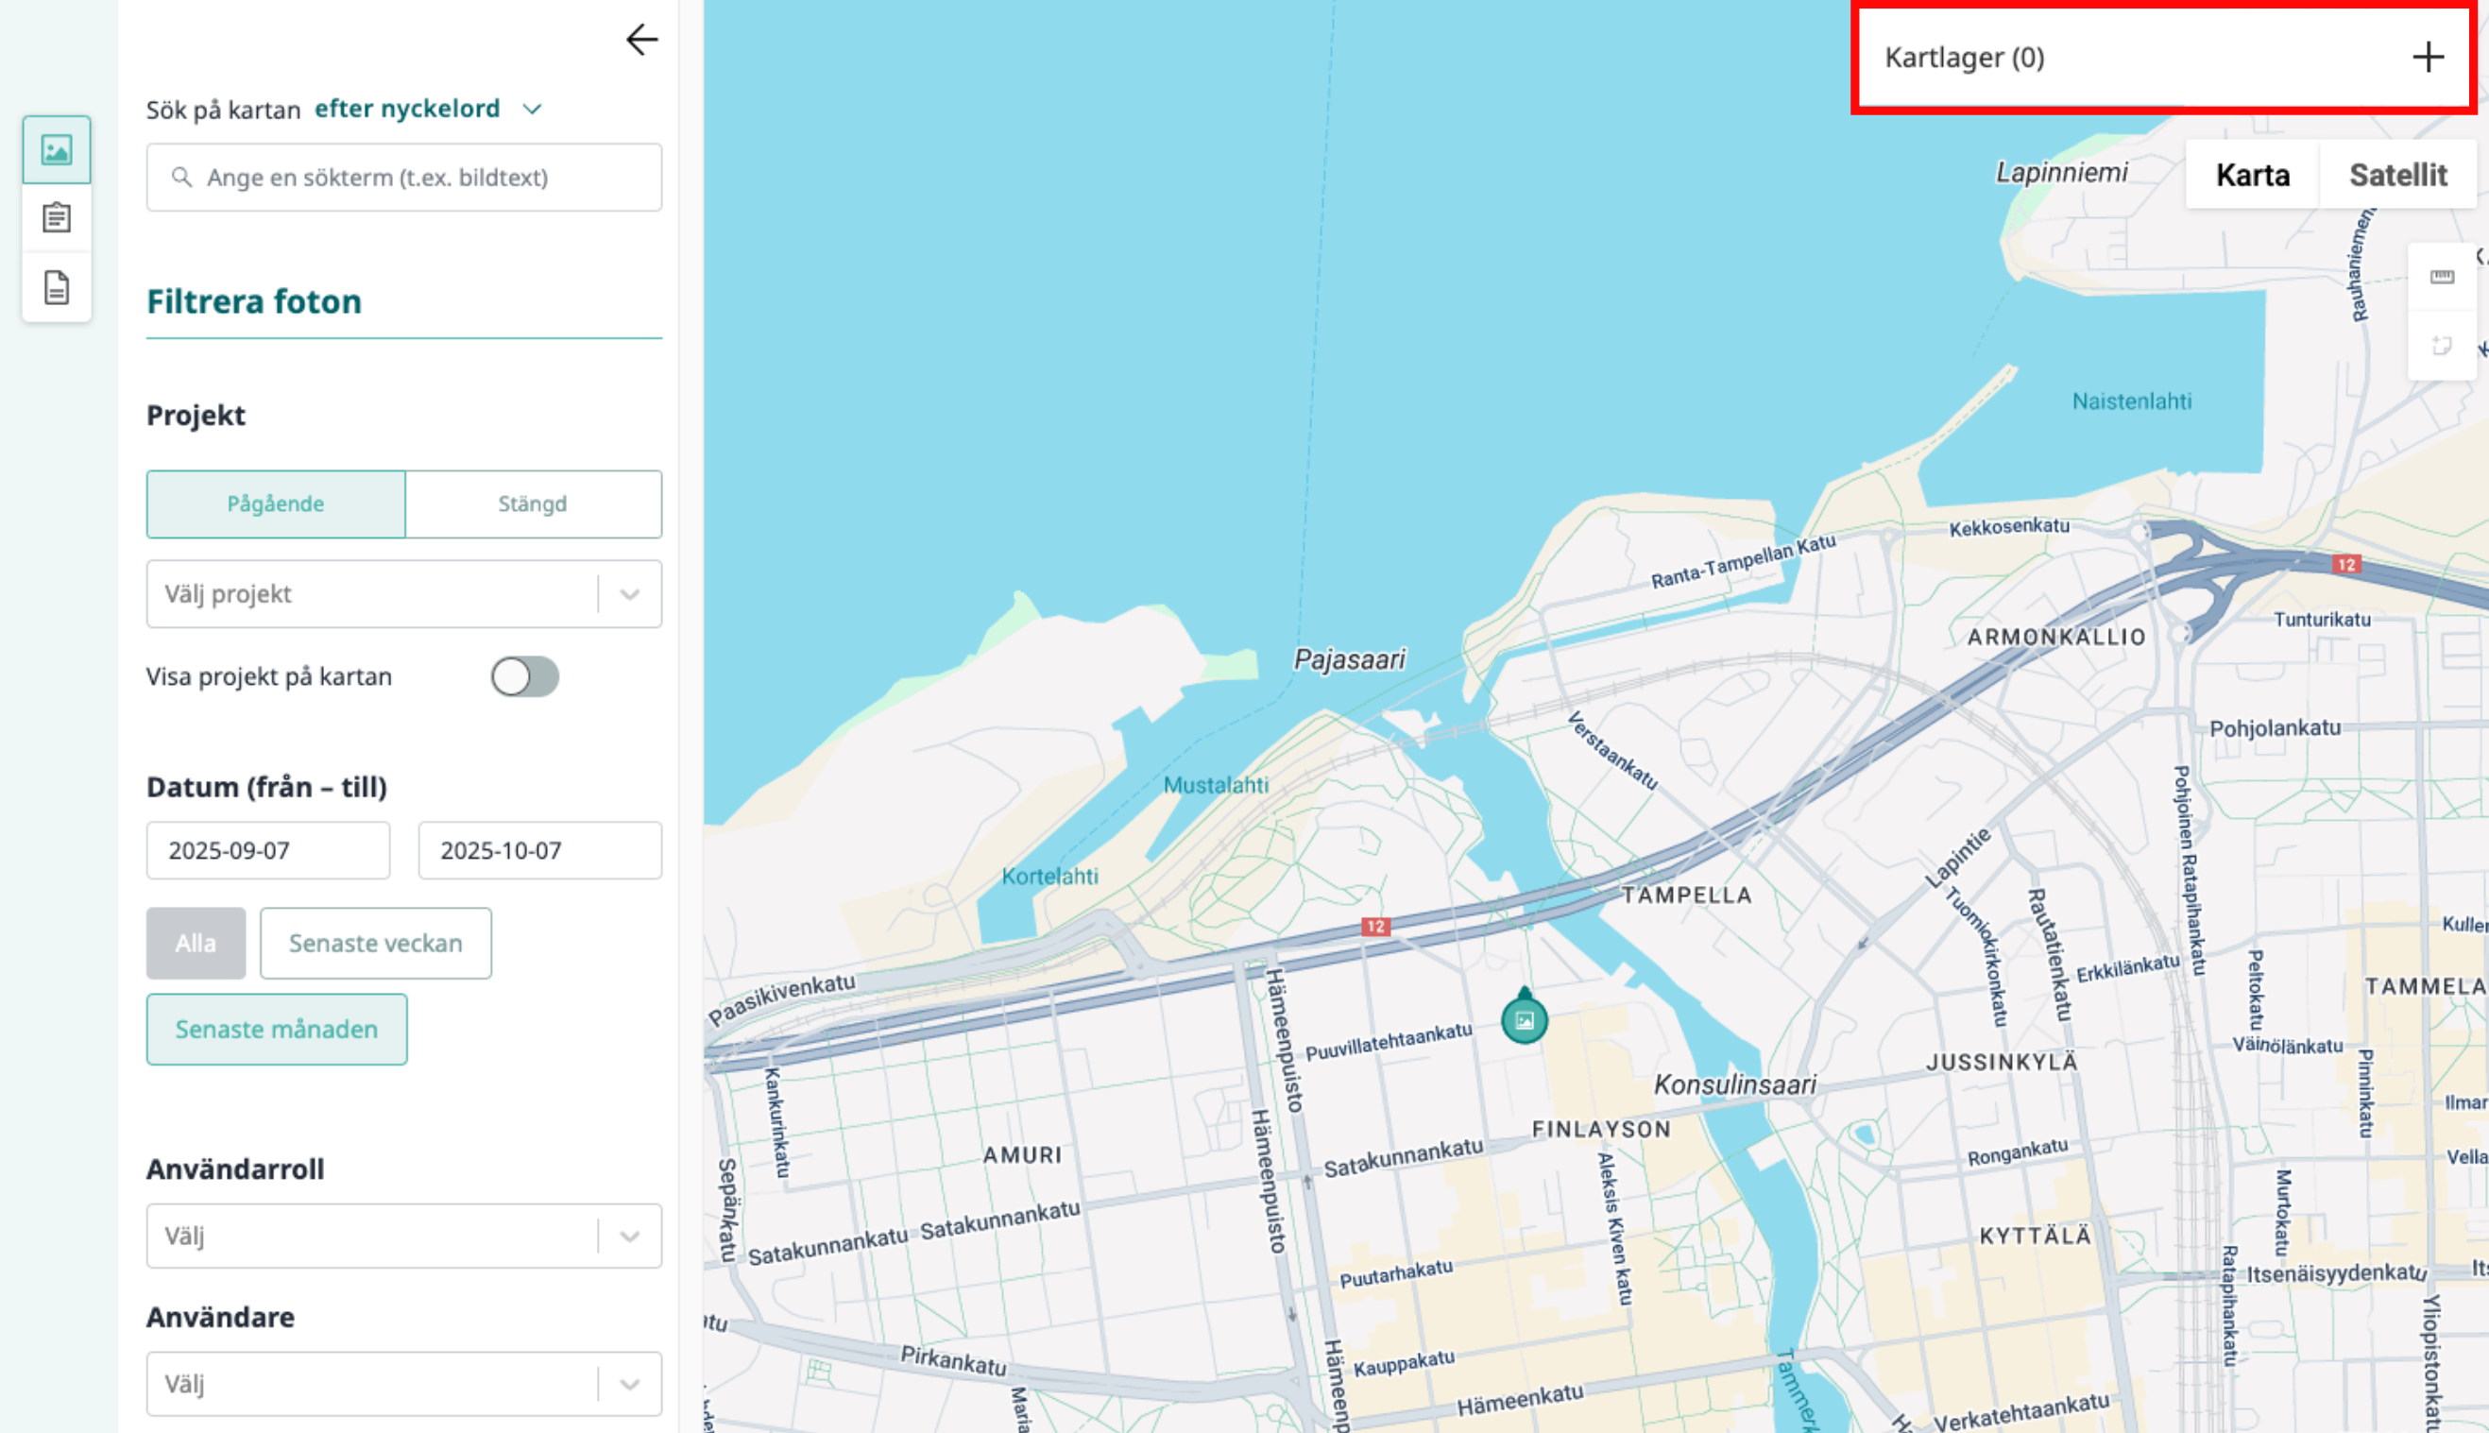Click the plus icon beside Kartlager
Viewport: 2489px width, 1433px height.
2427,57
